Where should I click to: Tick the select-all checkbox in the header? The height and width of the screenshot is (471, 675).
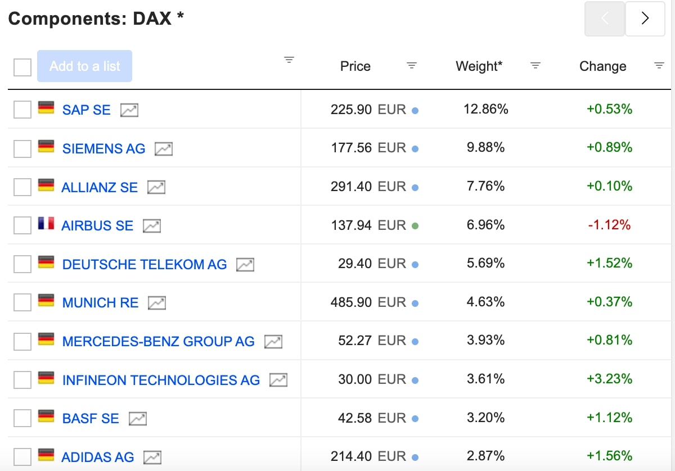pyautogui.click(x=22, y=67)
